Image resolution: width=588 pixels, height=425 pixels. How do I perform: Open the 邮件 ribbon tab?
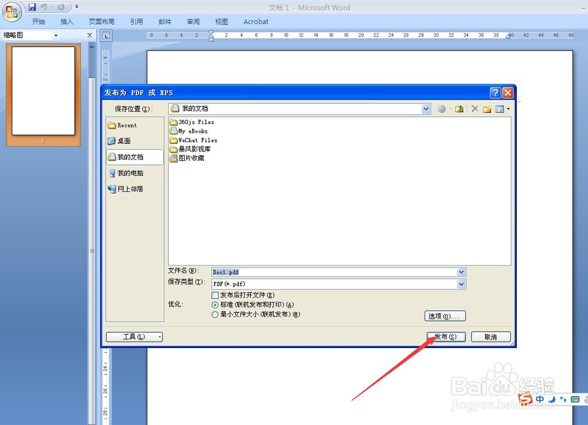pyautogui.click(x=165, y=22)
